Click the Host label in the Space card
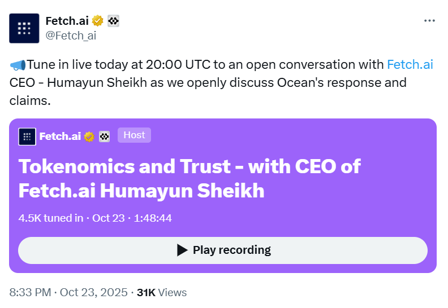 [134, 135]
